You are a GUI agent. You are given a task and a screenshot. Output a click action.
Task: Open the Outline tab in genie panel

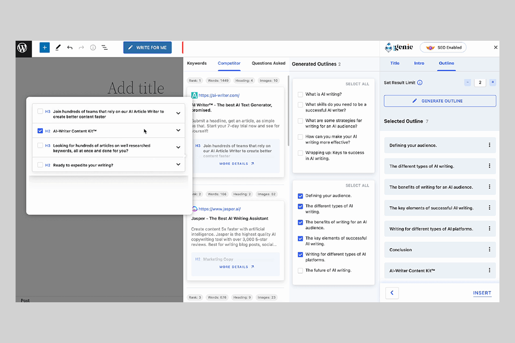click(446, 63)
